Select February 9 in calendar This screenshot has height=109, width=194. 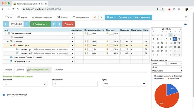click(x=175, y=39)
